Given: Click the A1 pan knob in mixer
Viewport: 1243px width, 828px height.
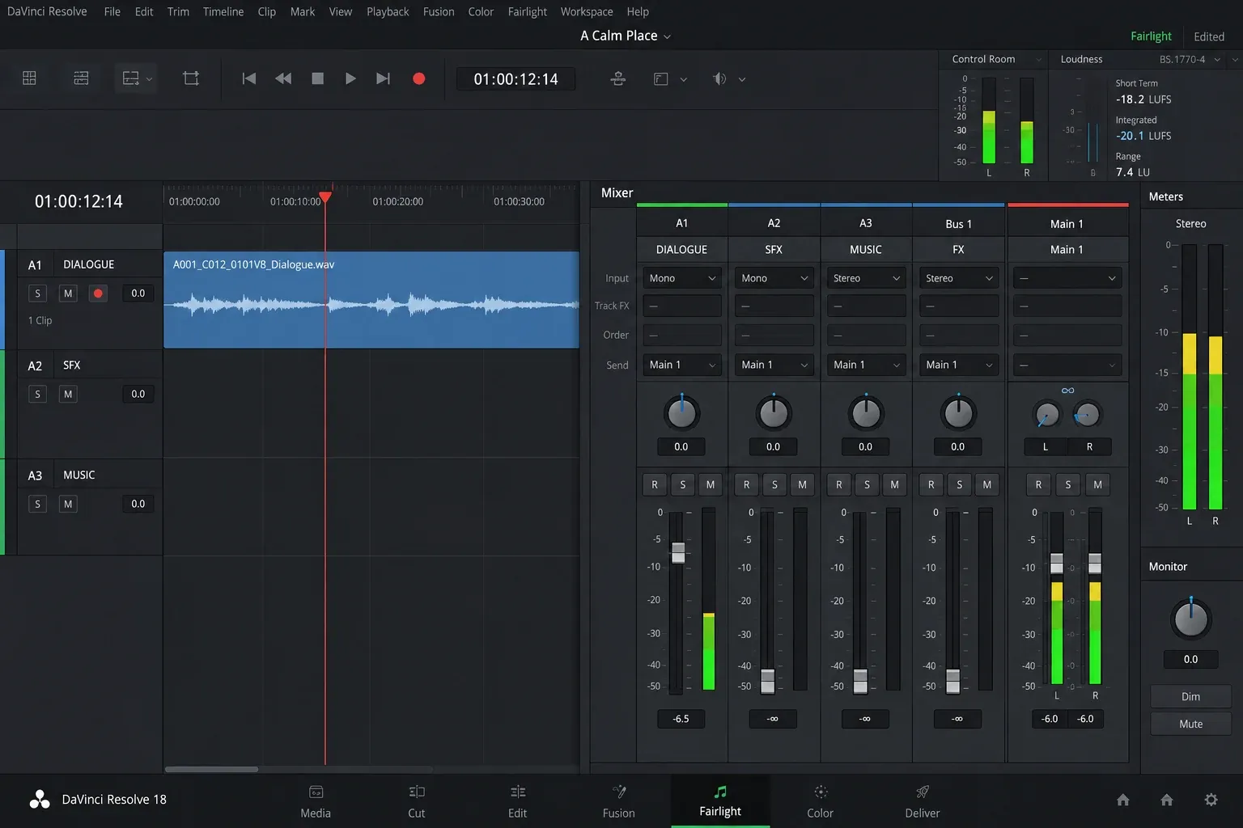Looking at the screenshot, I should click(681, 413).
